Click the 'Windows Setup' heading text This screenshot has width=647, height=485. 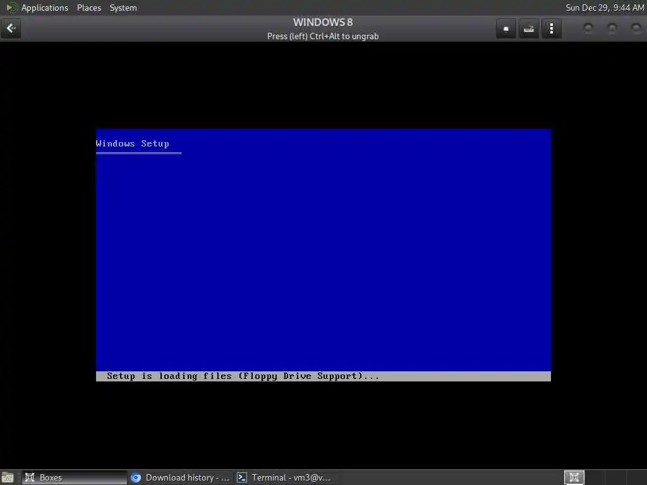pyautogui.click(x=133, y=143)
